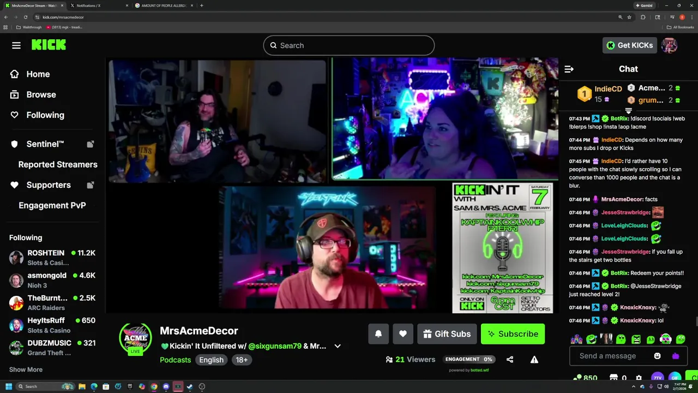Switch to AMOUNT OF PEOPLE ALLERGIC tab
The height and width of the screenshot is (393, 698).
164,5
